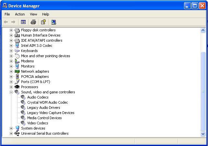Screen dimensions: 208x146
Task: Select Legacy Video Capture Devices entry
Action: pos(51,113)
